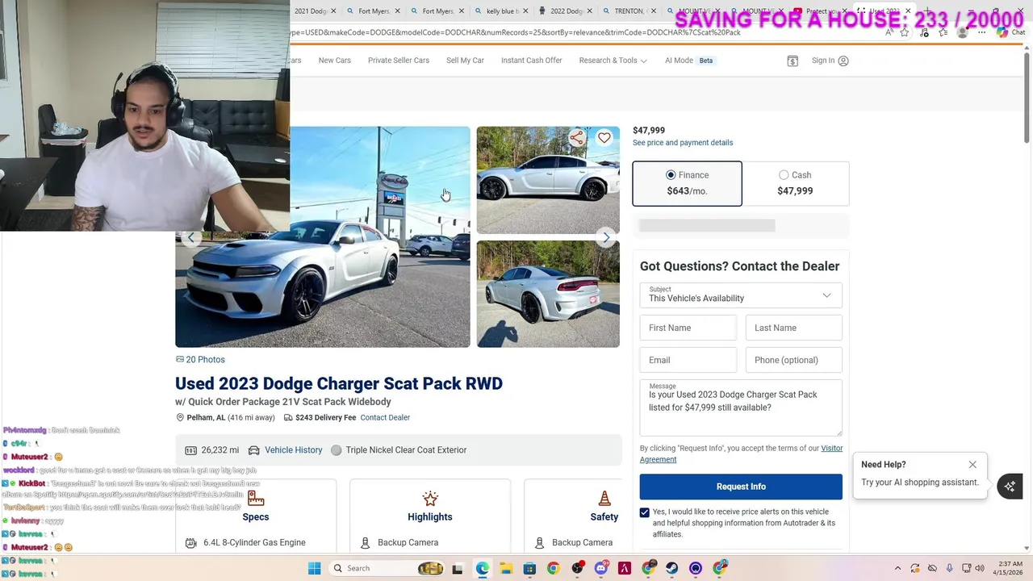1033x581 pixels.
Task: Select the Finance payment option
Action: [687, 183]
